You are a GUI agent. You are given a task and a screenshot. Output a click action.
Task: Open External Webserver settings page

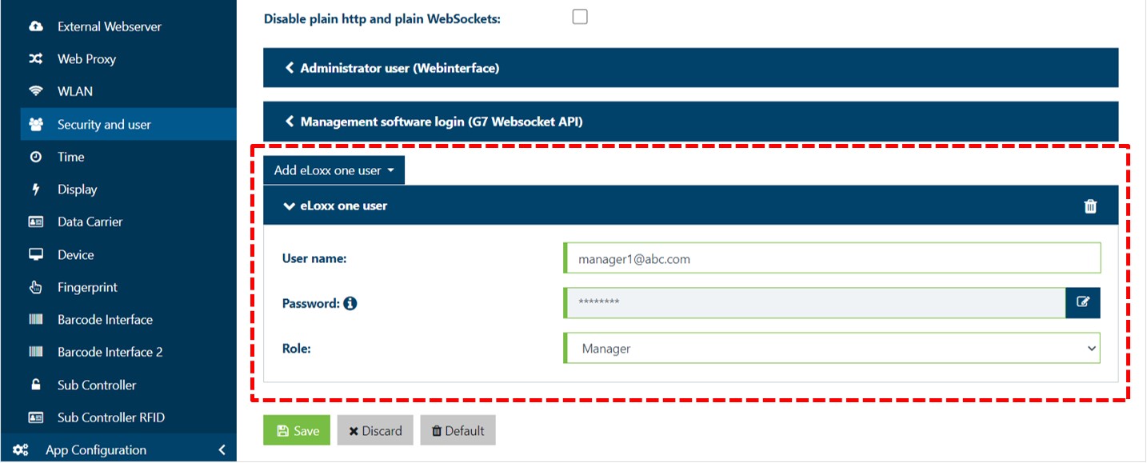pyautogui.click(x=109, y=26)
